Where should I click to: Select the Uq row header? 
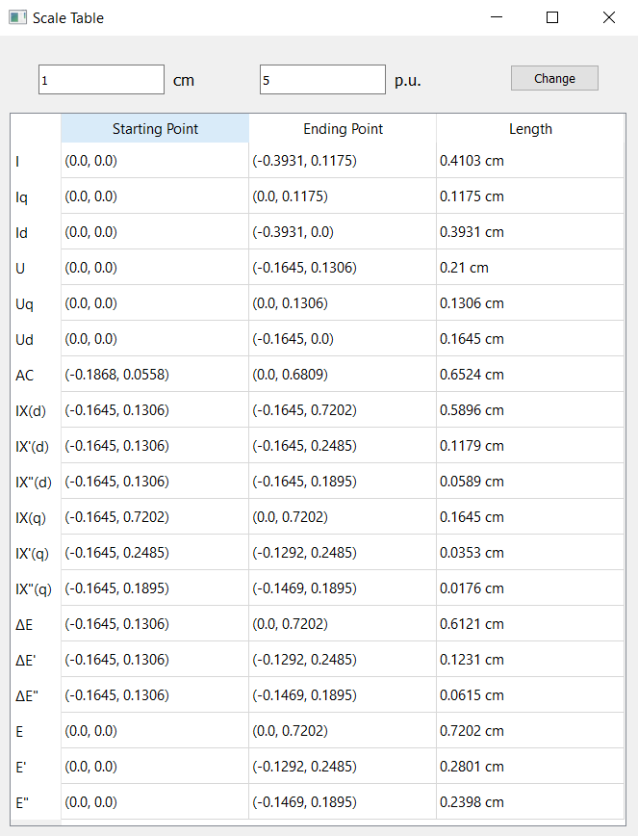click(x=36, y=303)
